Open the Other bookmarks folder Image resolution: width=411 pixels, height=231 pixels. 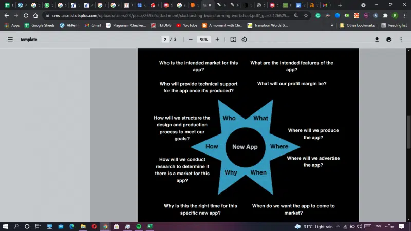[357, 25]
